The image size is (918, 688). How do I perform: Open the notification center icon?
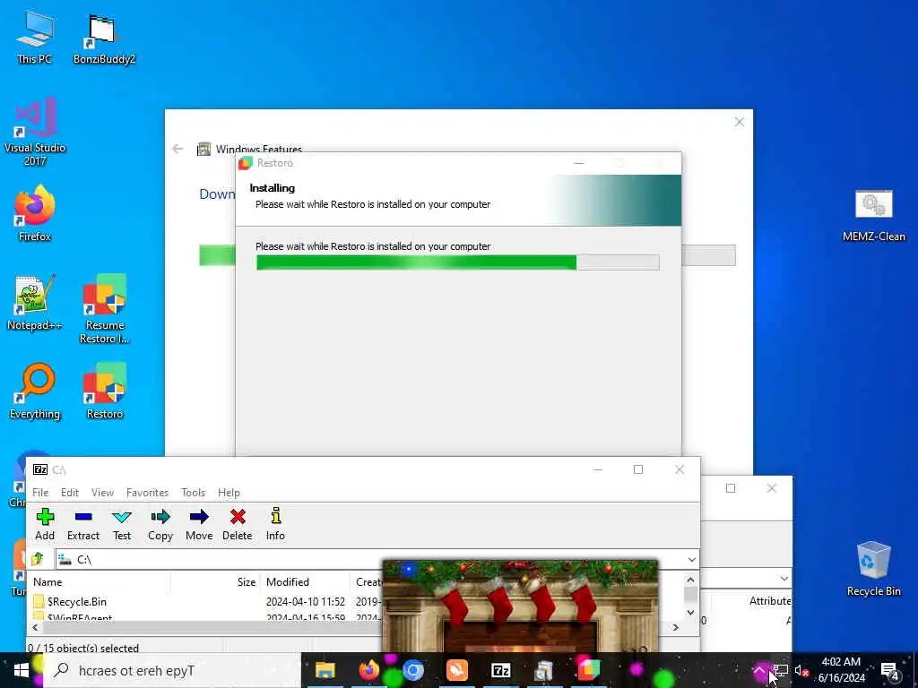point(889,670)
